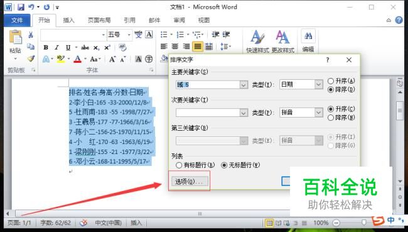Image resolution: width=408 pixels, height=232 pixels.
Task: Align text left in paragraph group
Action: point(164,47)
